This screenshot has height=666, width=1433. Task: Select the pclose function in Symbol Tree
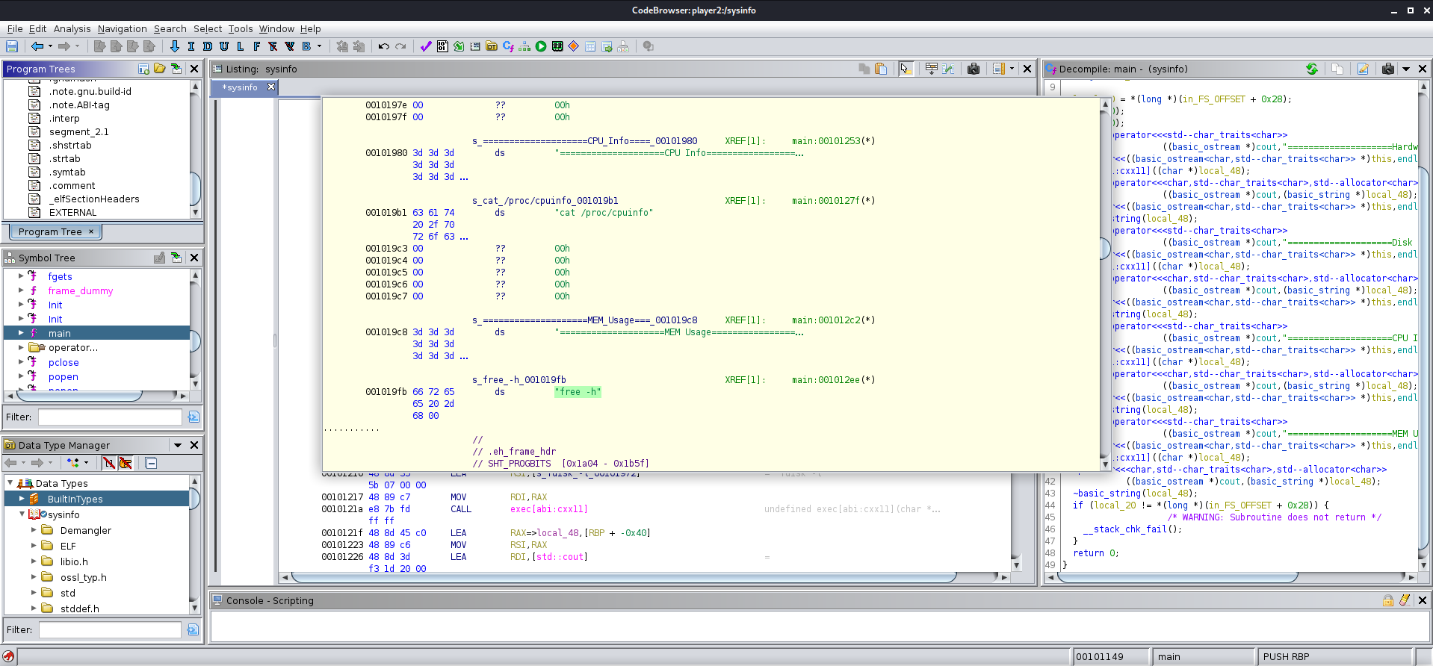pyautogui.click(x=64, y=362)
